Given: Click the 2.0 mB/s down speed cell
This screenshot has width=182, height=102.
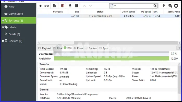Looking at the screenshot, I should (x=129, y=16).
